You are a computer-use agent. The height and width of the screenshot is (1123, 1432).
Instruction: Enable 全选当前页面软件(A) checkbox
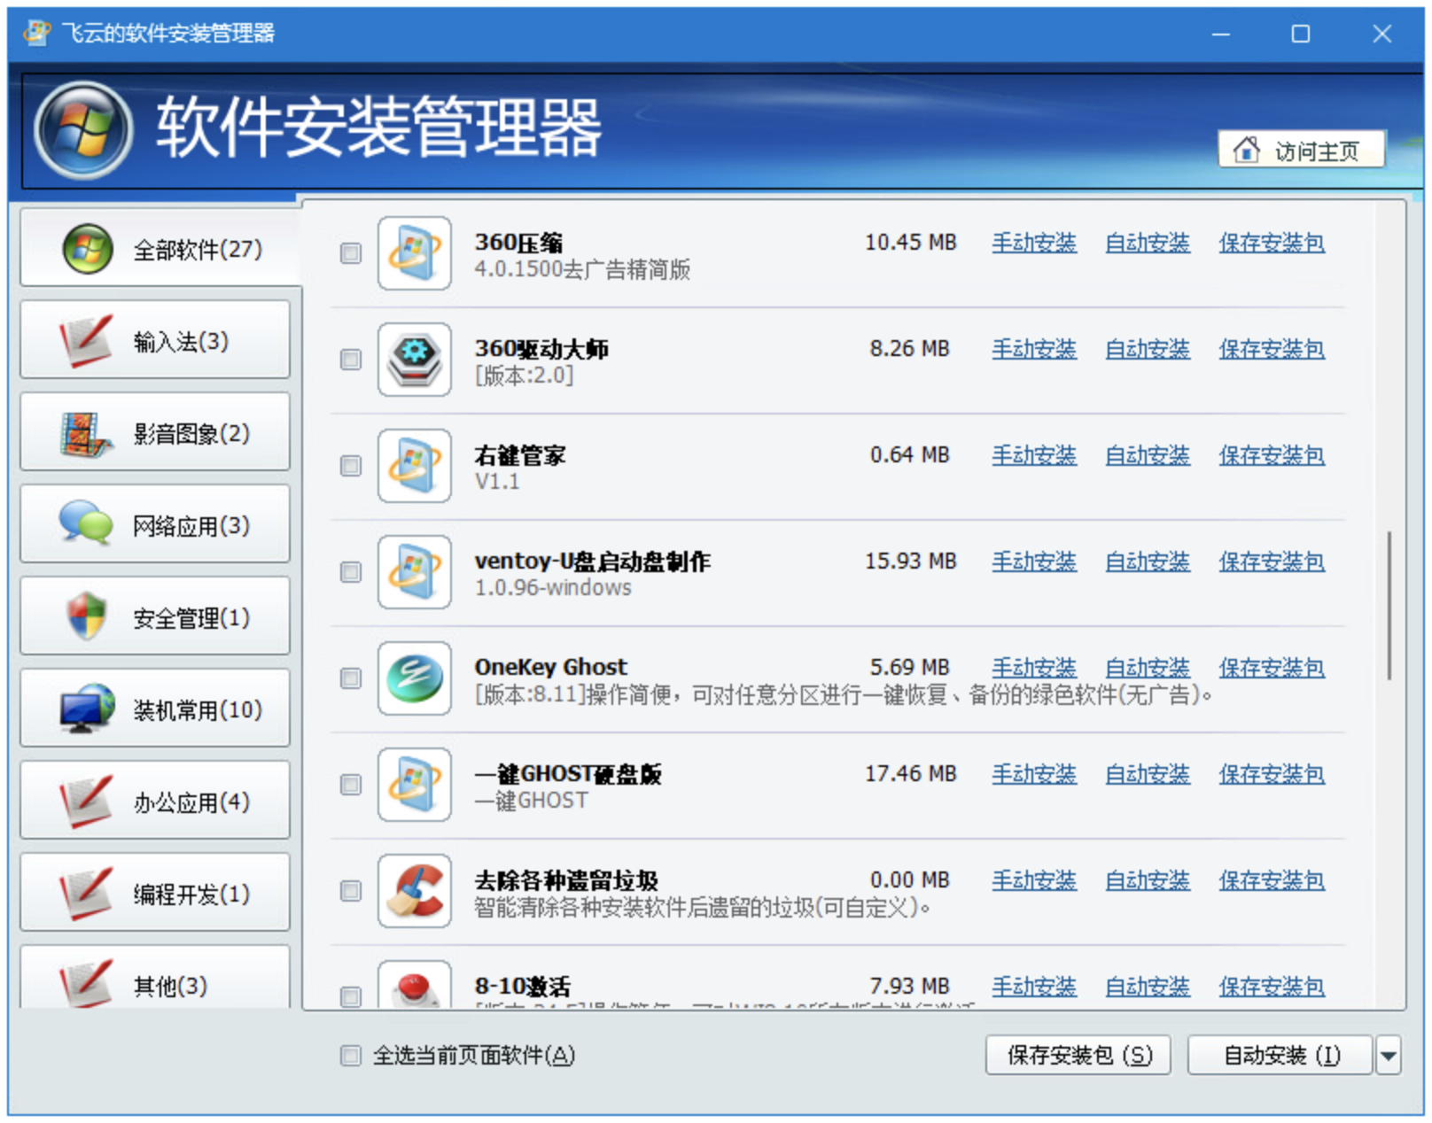point(351,1056)
